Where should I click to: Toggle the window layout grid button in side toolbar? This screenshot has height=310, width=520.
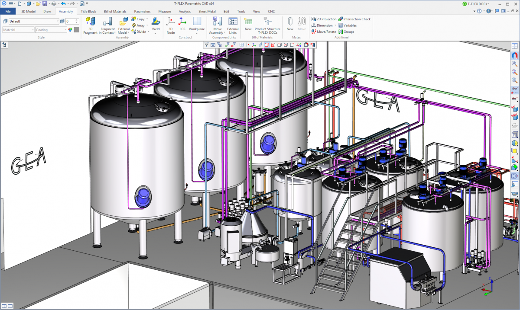click(x=514, y=46)
